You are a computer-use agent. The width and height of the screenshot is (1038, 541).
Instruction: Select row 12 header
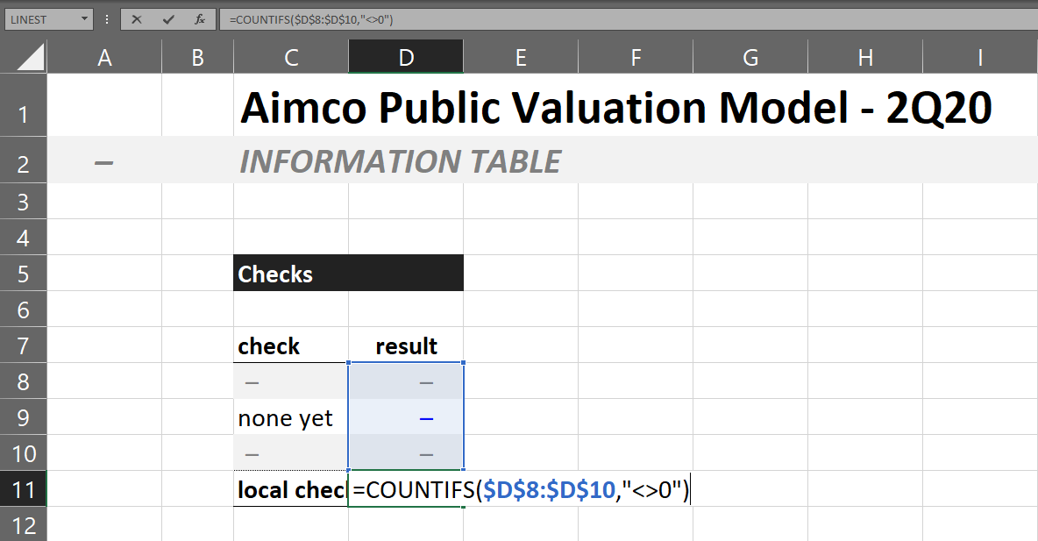pyautogui.click(x=23, y=524)
